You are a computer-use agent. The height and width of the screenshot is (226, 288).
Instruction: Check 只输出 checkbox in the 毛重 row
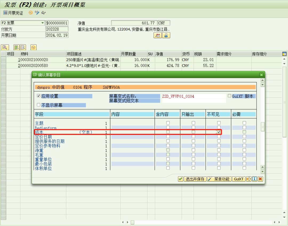pyautogui.click(x=193, y=154)
